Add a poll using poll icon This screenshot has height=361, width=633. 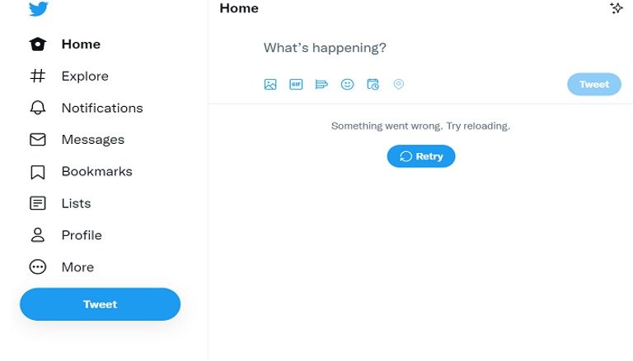[321, 84]
